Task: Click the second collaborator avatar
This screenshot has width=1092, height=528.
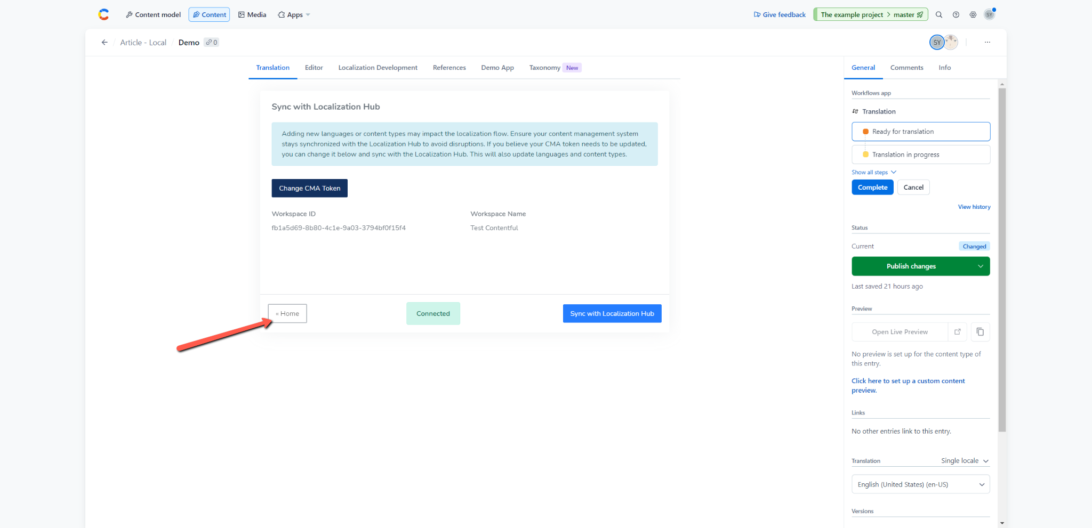Action: point(951,42)
